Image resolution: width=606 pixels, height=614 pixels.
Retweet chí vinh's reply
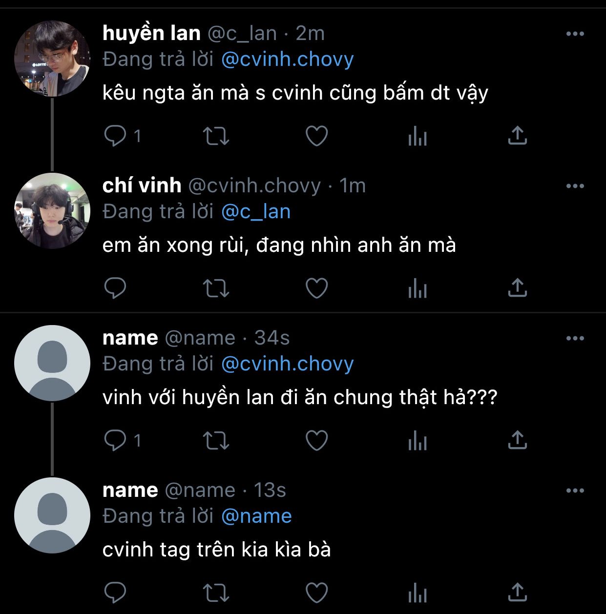pos(216,288)
